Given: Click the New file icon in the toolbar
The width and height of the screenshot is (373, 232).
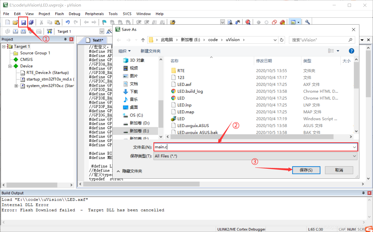Looking at the screenshot, I should [x=8, y=22].
